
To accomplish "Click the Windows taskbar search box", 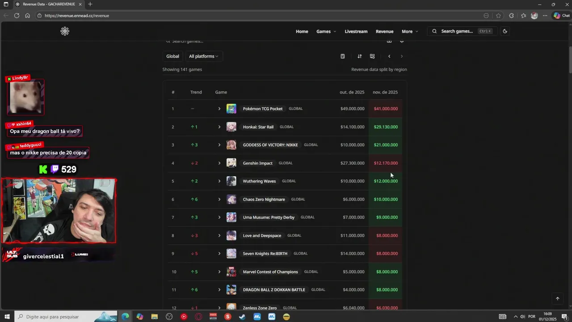I will click(x=66, y=317).
